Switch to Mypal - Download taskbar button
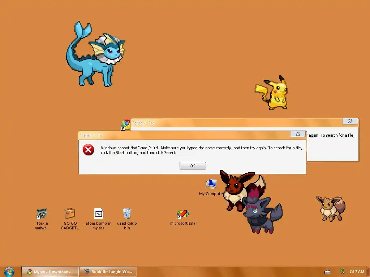The image size is (370, 277). click(50, 272)
